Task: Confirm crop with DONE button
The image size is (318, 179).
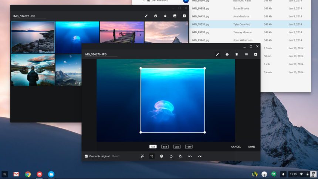Action: (252, 146)
